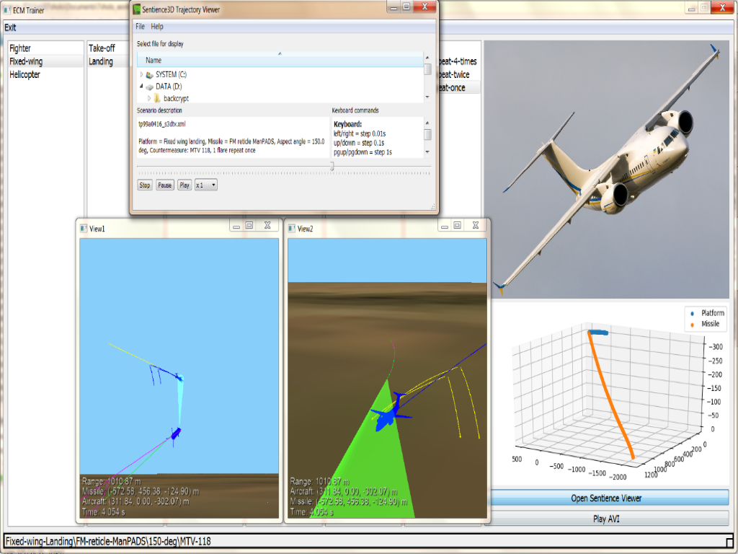
Task: Click the backcrypt folder icon
Action: 157,97
